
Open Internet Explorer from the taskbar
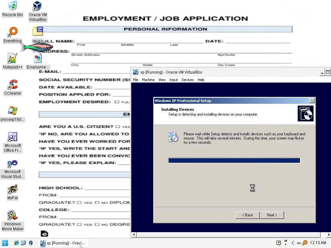[x=16, y=243]
